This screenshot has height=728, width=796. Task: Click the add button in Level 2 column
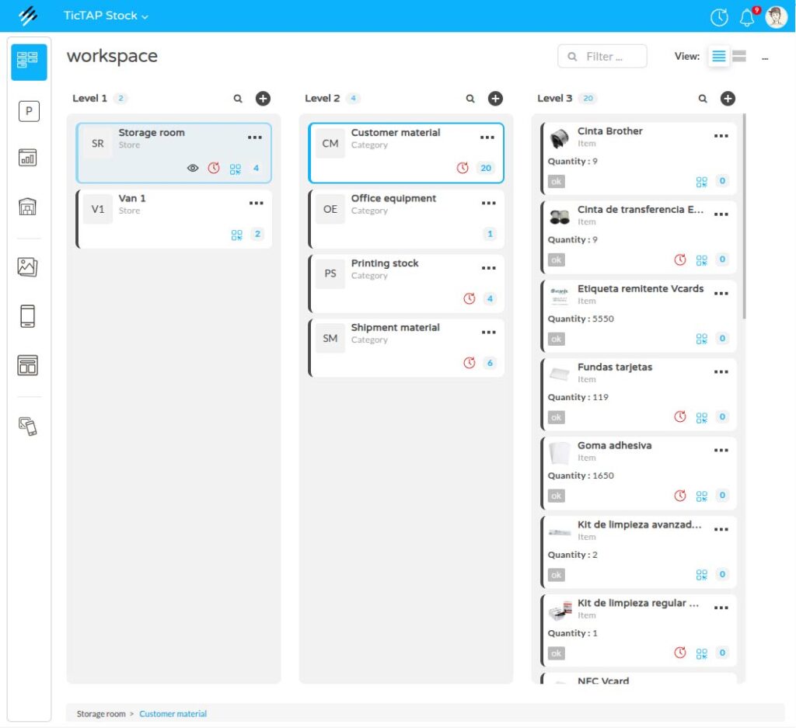point(495,99)
